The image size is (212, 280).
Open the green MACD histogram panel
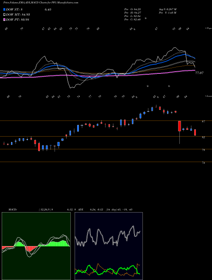point(36,246)
